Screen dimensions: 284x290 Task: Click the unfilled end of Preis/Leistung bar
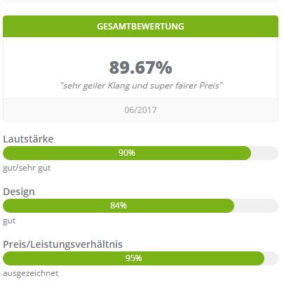(x=271, y=258)
